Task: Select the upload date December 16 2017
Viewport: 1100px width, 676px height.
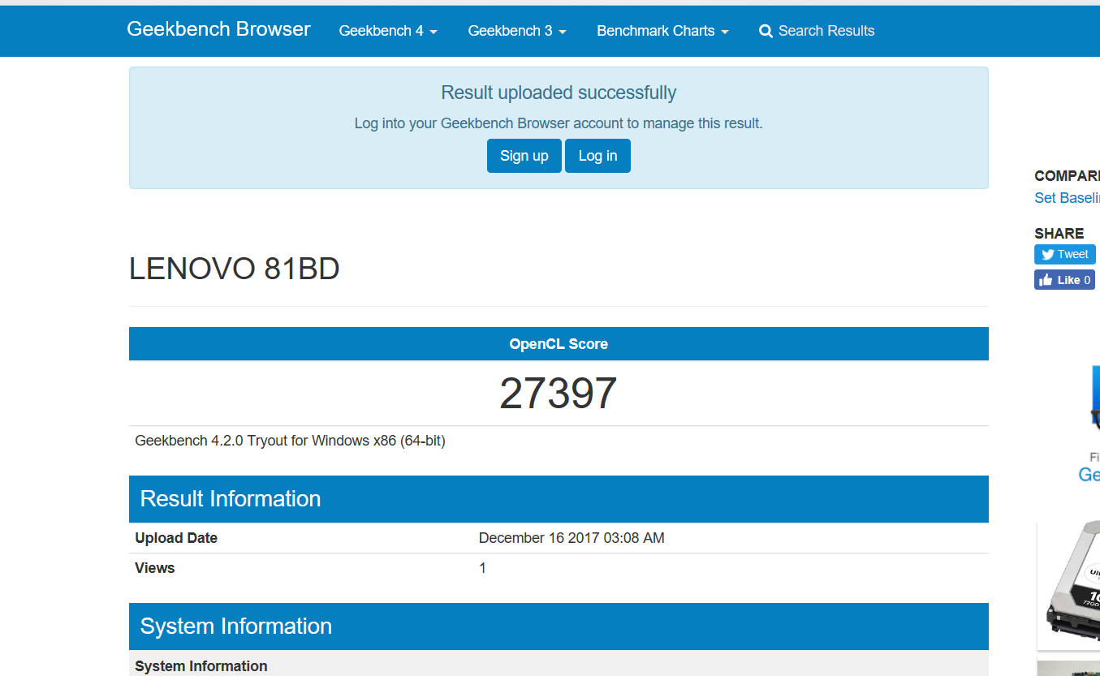Action: [572, 538]
